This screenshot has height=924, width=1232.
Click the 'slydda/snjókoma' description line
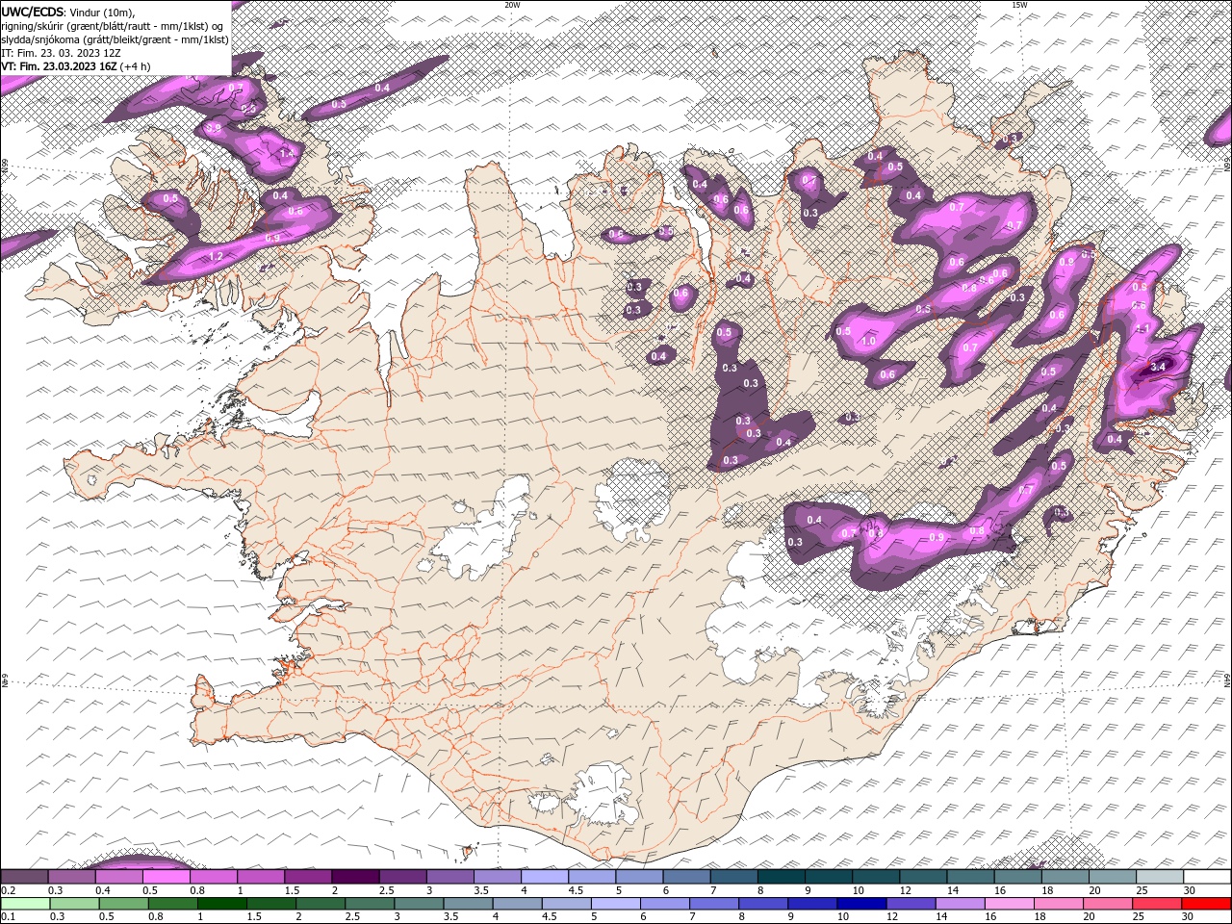(x=115, y=39)
